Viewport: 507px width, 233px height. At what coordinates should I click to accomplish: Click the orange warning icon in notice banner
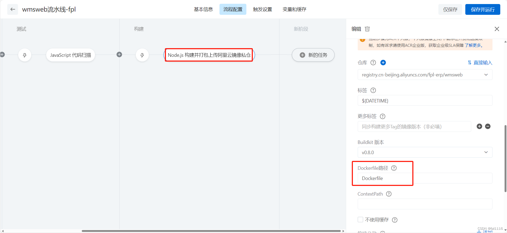click(363, 40)
